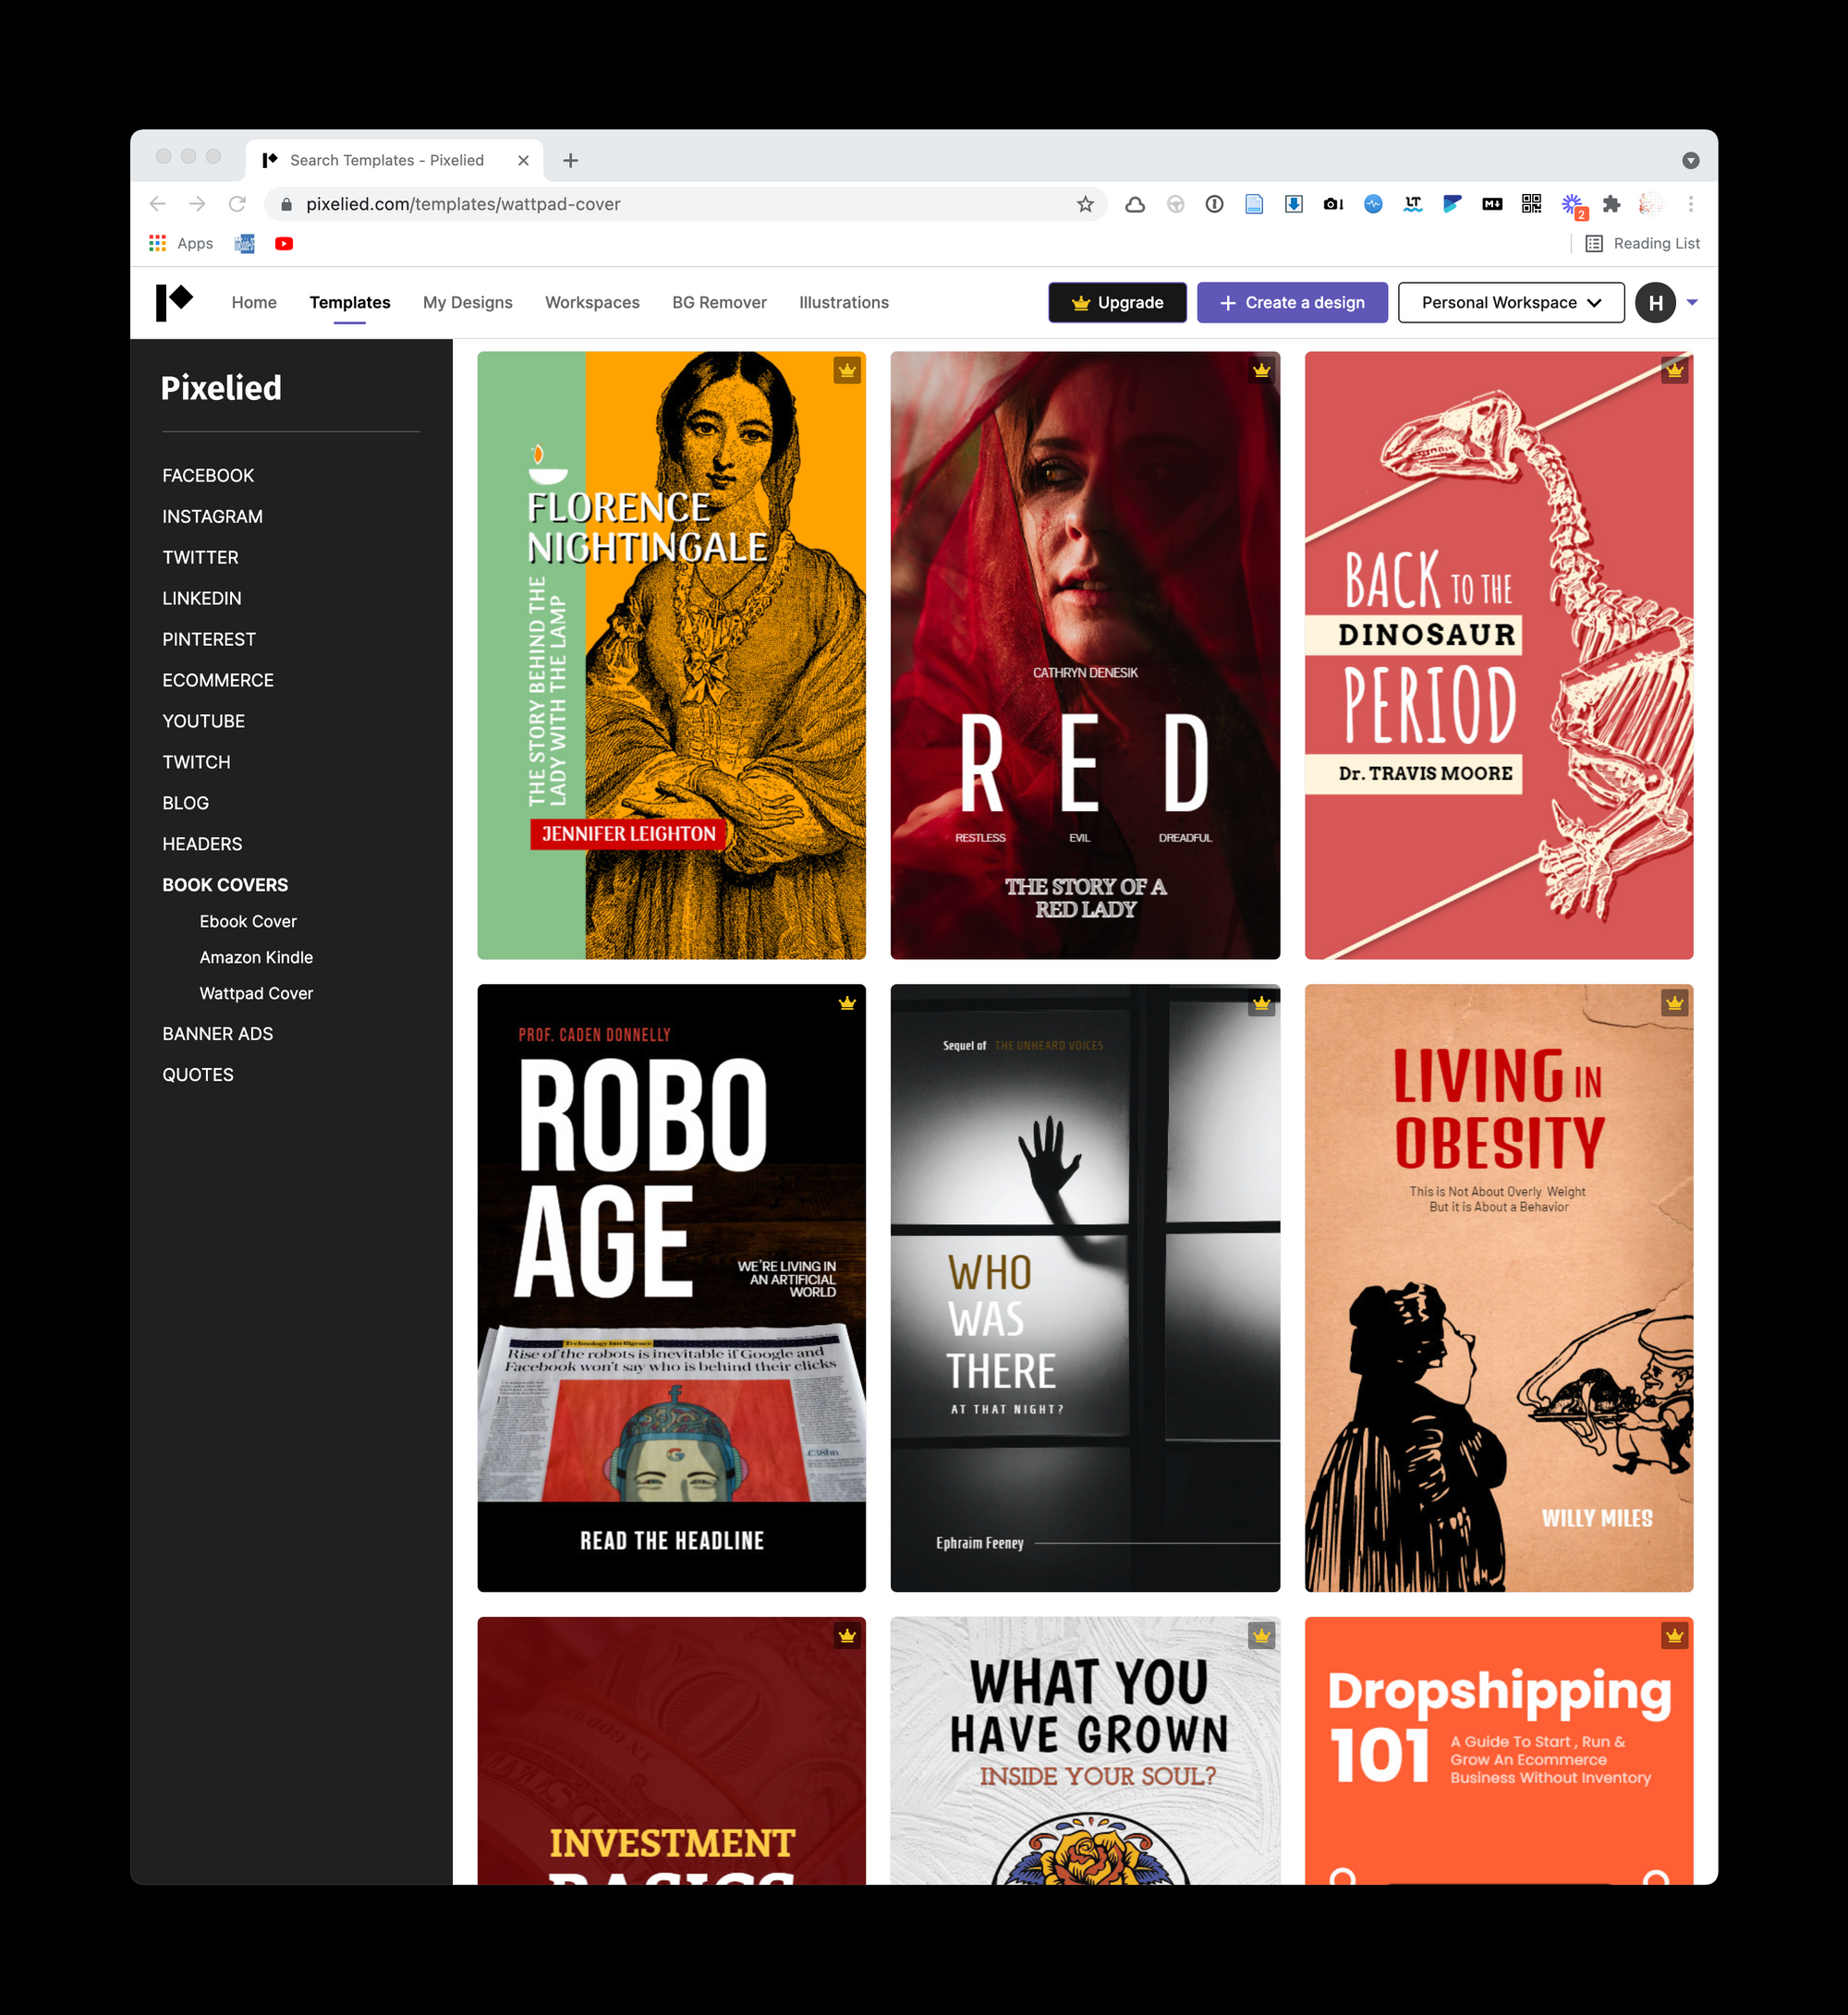The image size is (1848, 2015).
Task: Open the TWITCH category
Action: click(196, 762)
